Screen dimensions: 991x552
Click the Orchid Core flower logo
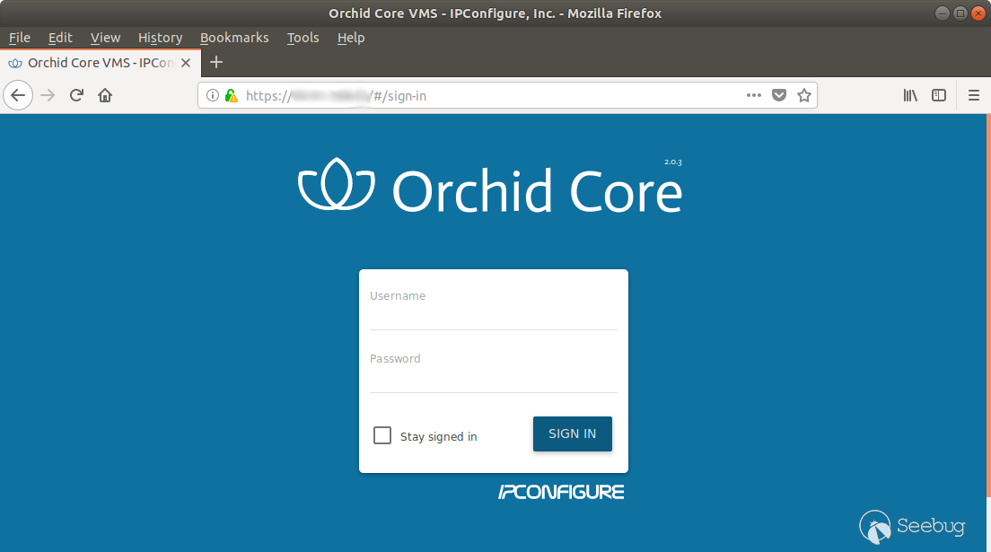click(337, 184)
